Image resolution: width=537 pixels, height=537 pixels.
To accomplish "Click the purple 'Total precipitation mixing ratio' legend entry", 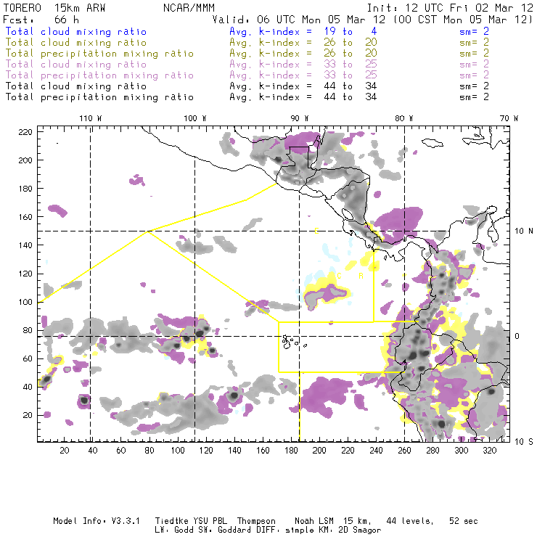I will tap(99, 75).
